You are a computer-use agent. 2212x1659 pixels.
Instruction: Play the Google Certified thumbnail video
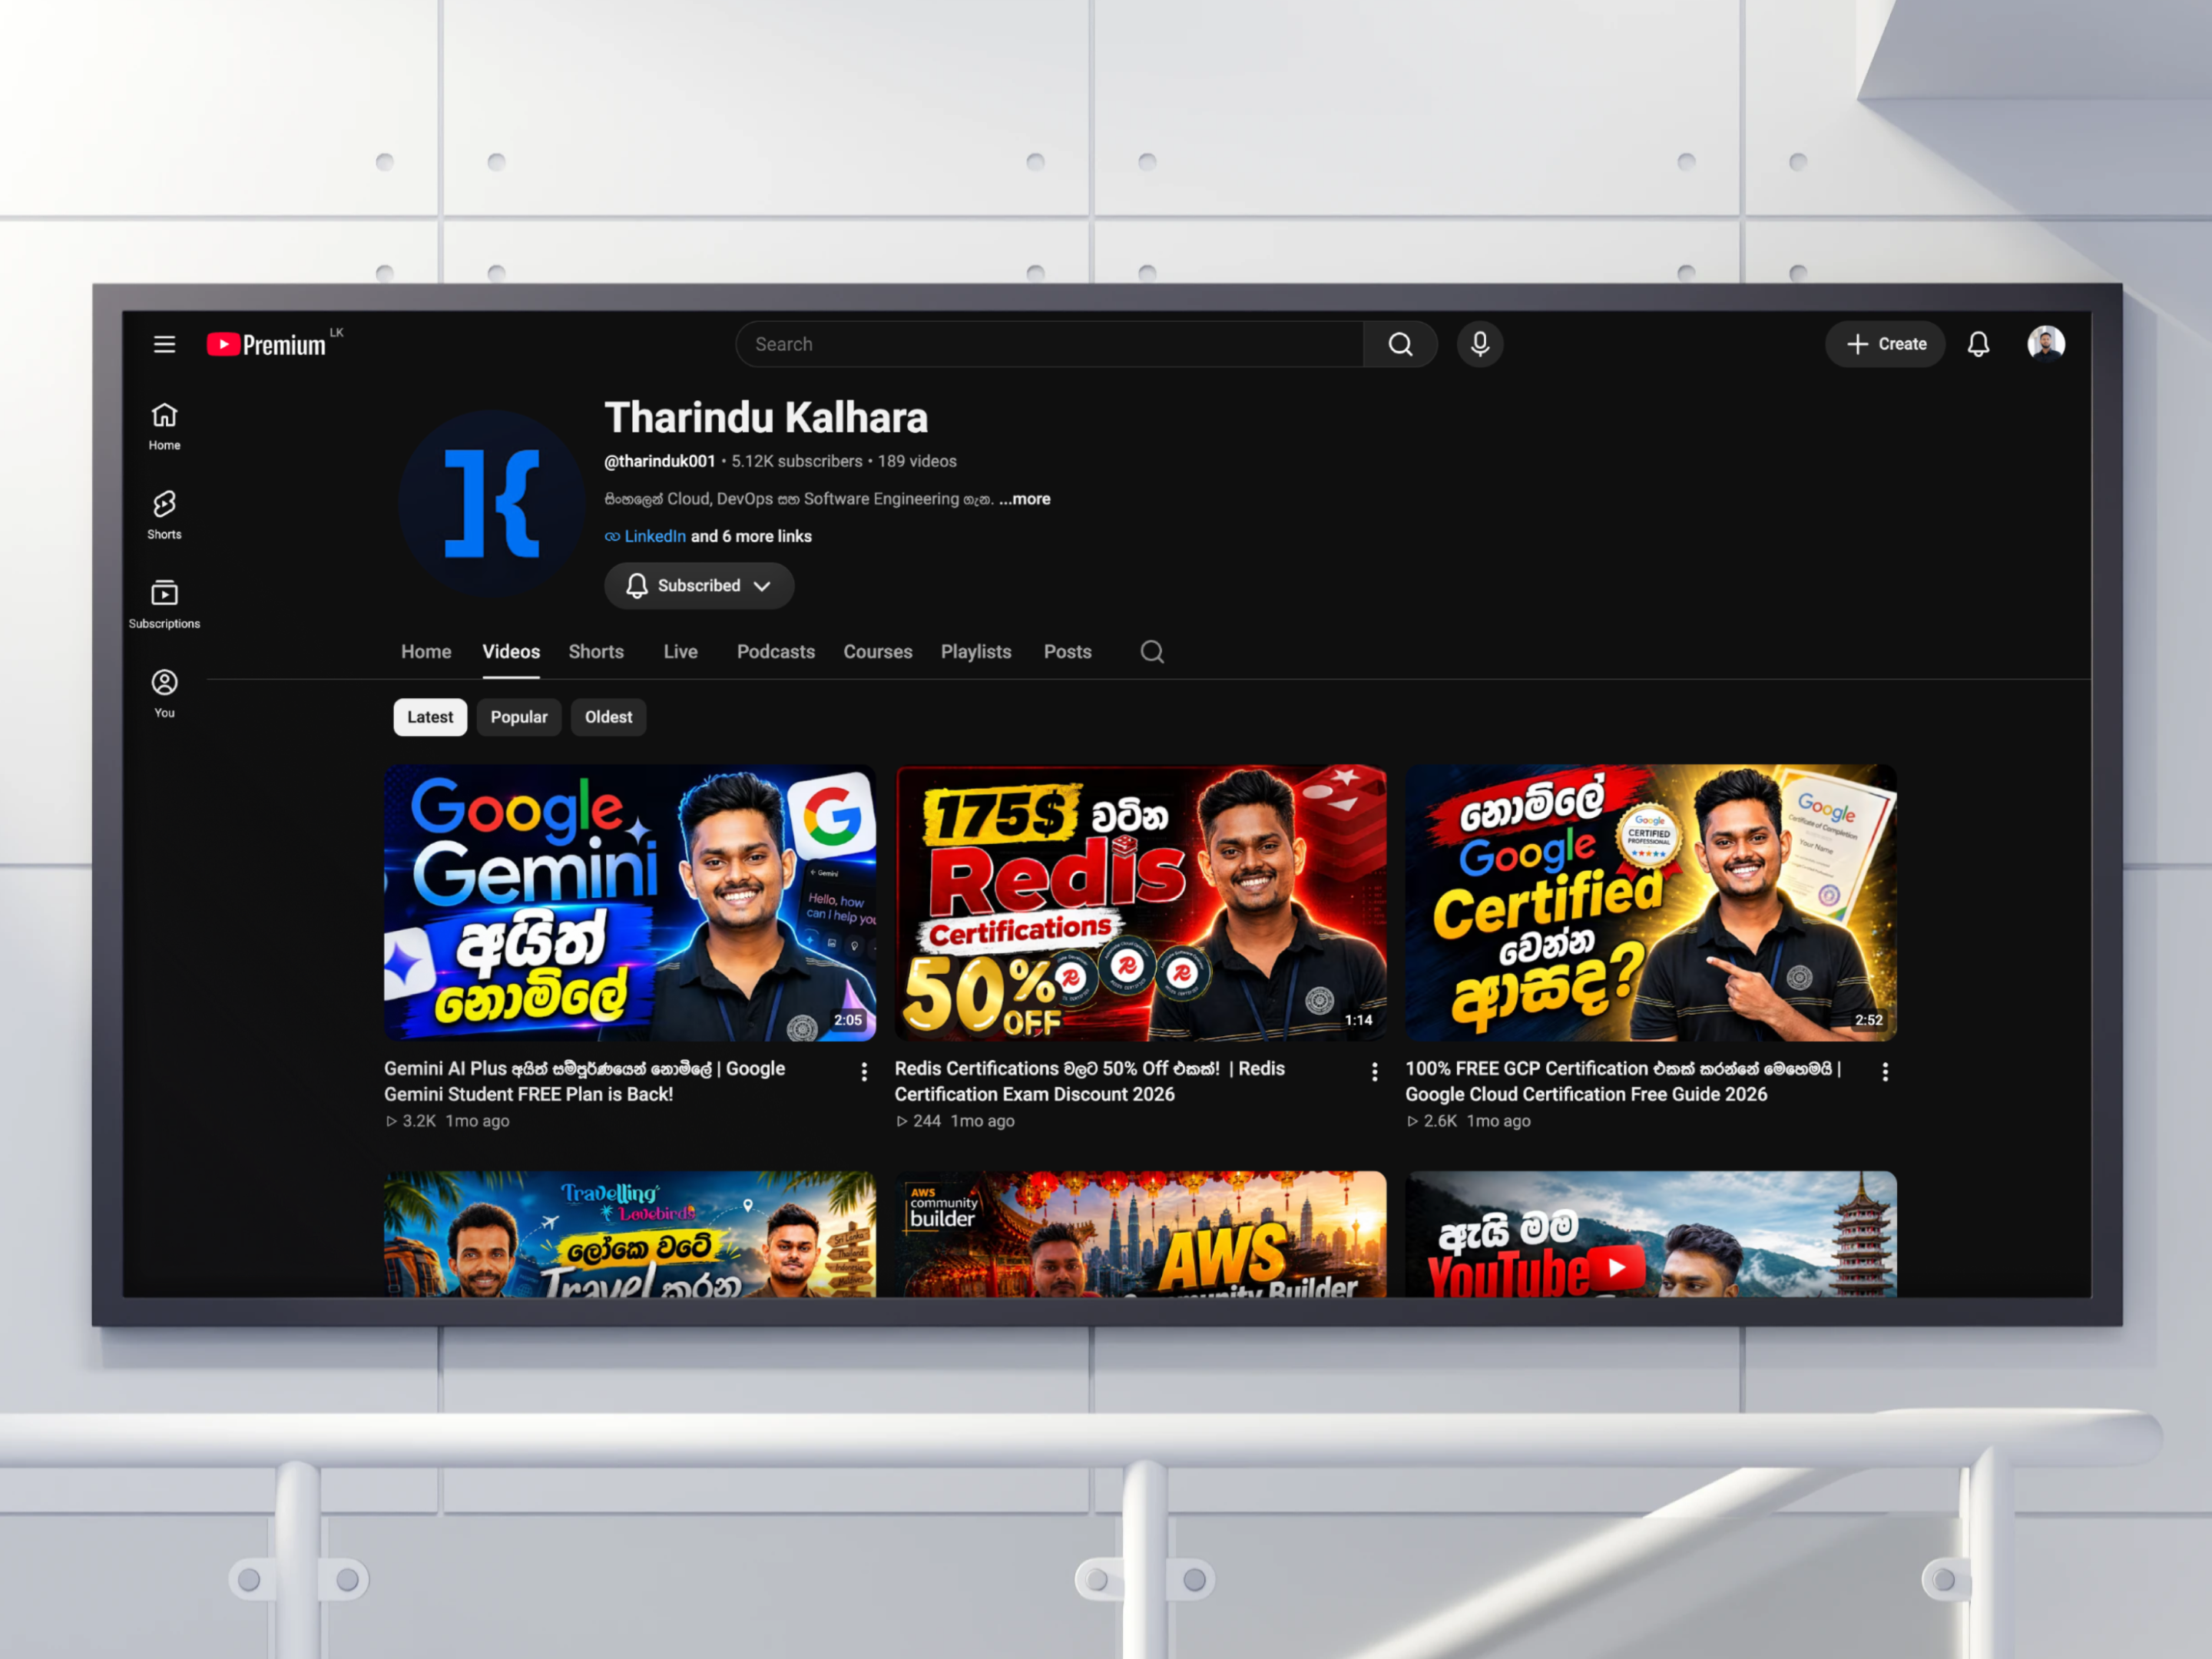[x=1651, y=903]
